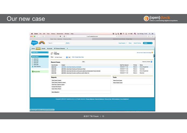This screenshot has width=187, height=133.
Task: Click the Mass Email Cases tool
Action: (x=118, y=80)
